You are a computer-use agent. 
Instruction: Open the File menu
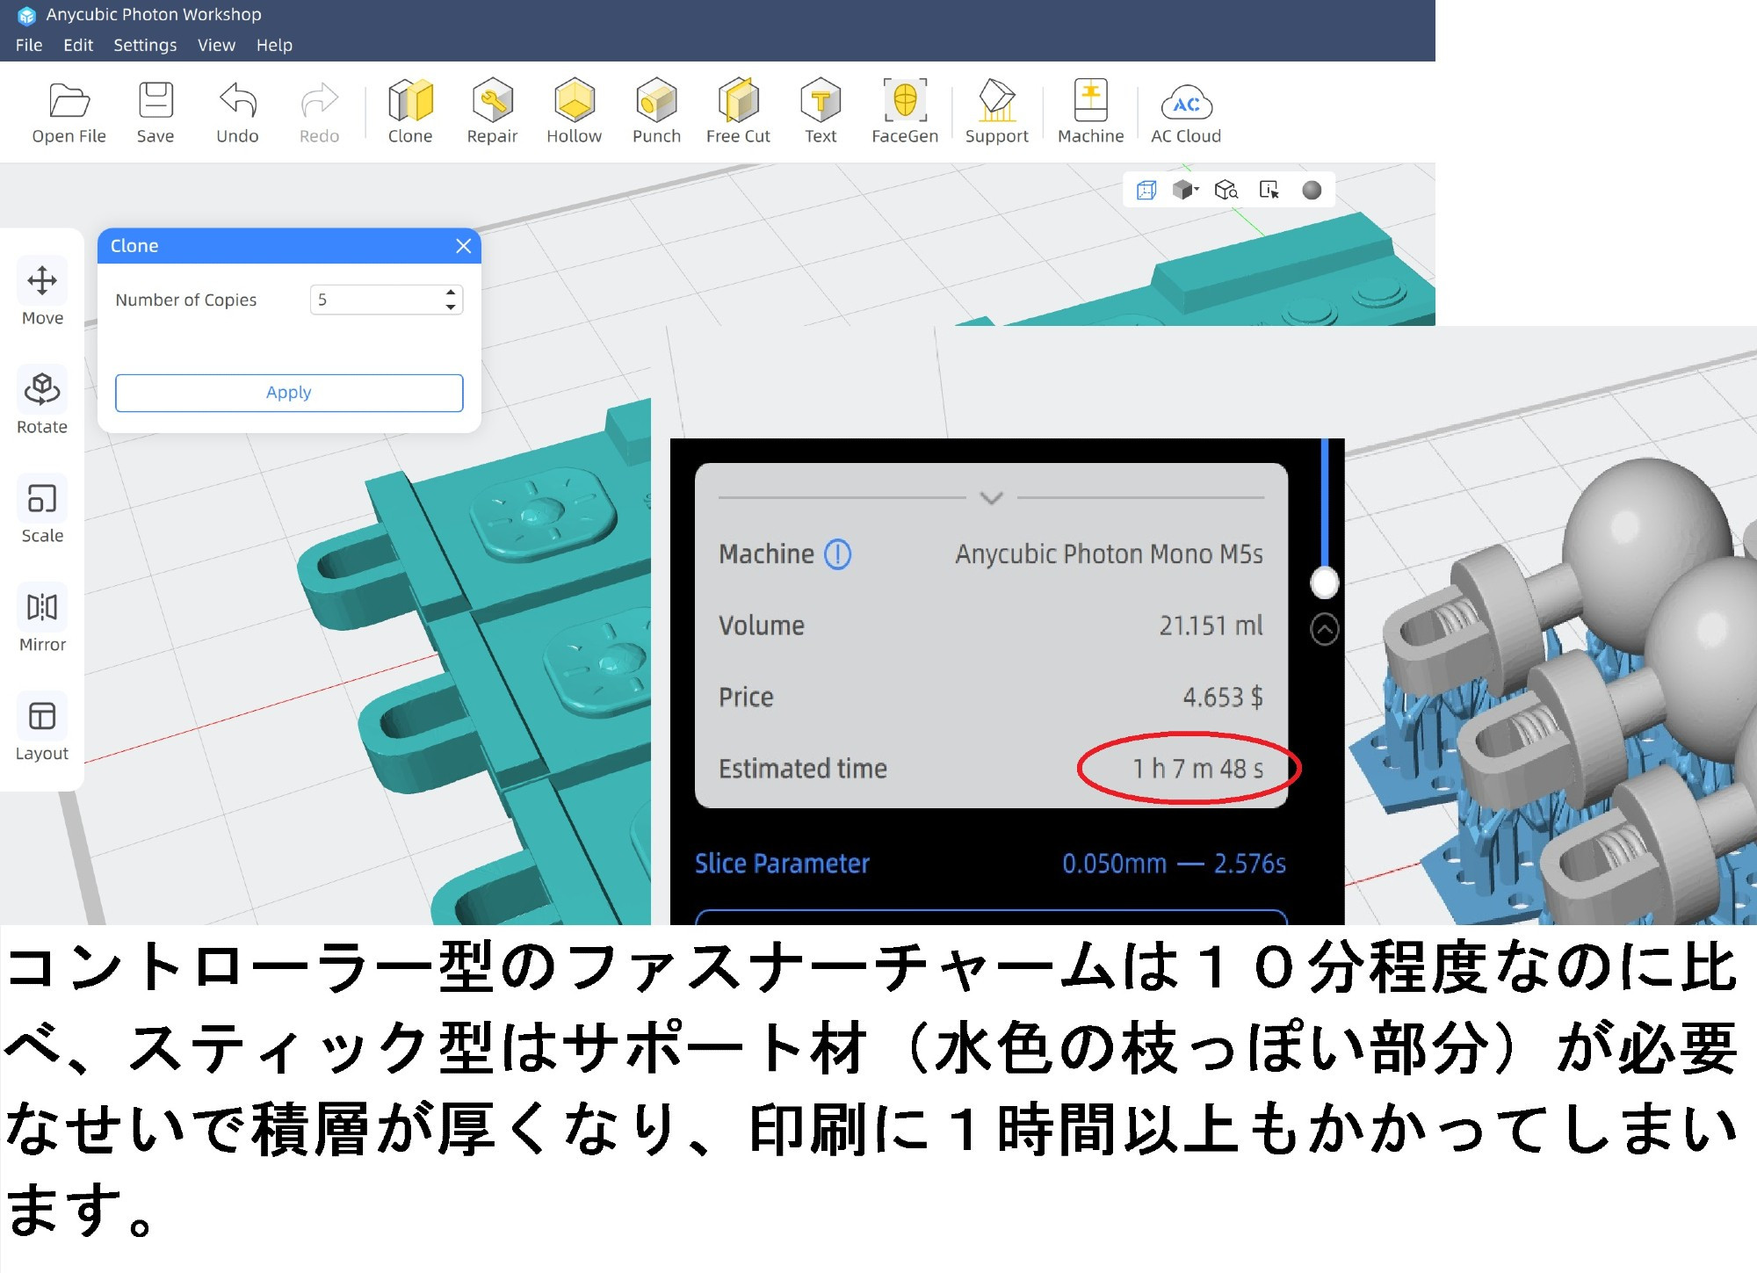[x=29, y=45]
